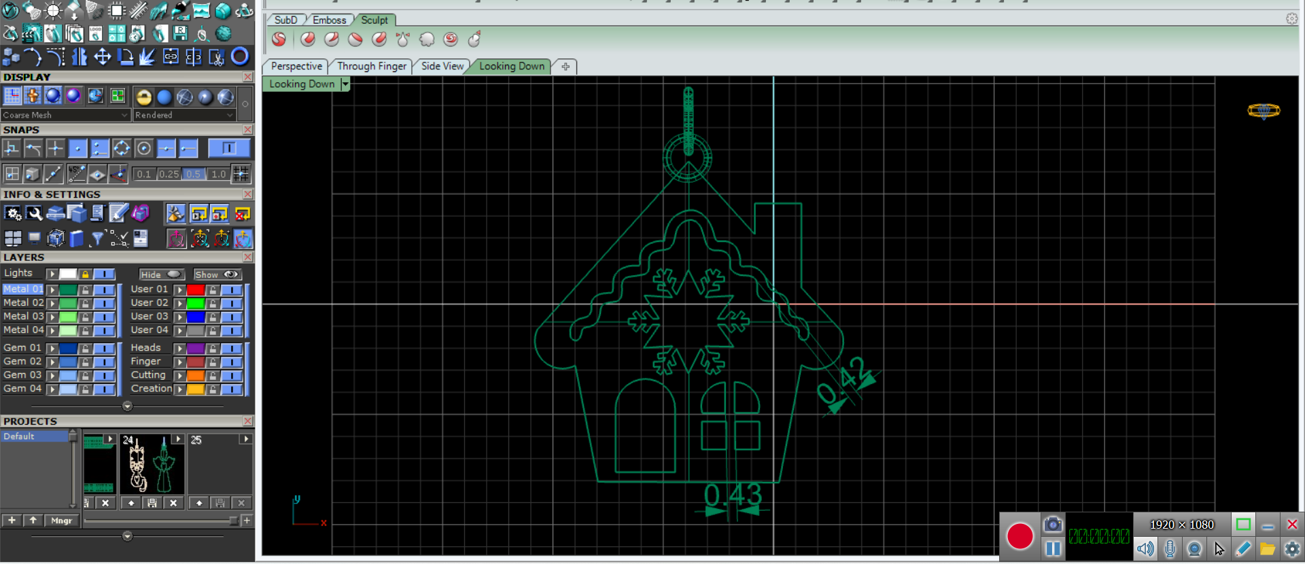Click the funnel filter icon
Screen dimensions: 1305x564
[97, 238]
